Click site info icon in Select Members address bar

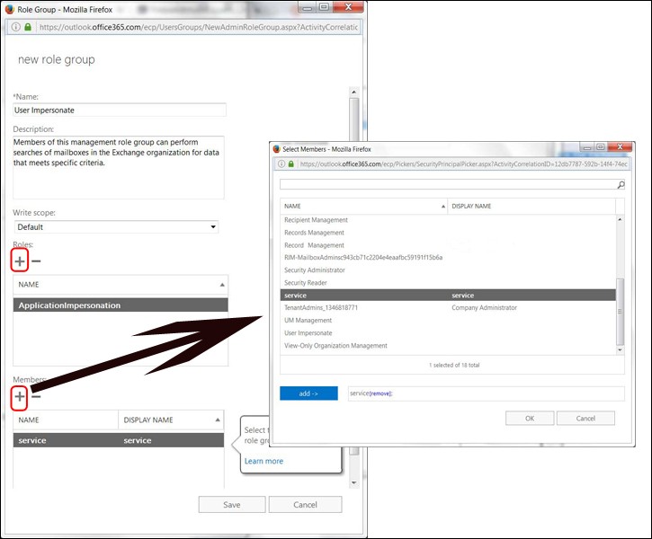[x=281, y=164]
